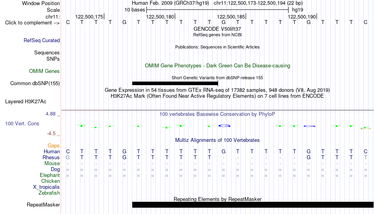Viewport: 374px width, 214px height.
Task: Open the OMIM Genes track label
Action: click(x=44, y=71)
